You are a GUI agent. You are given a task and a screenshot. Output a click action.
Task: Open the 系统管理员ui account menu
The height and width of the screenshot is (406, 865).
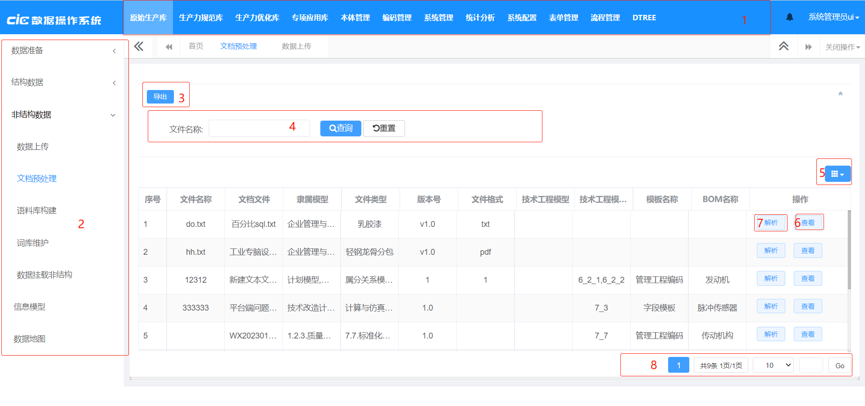(x=833, y=17)
